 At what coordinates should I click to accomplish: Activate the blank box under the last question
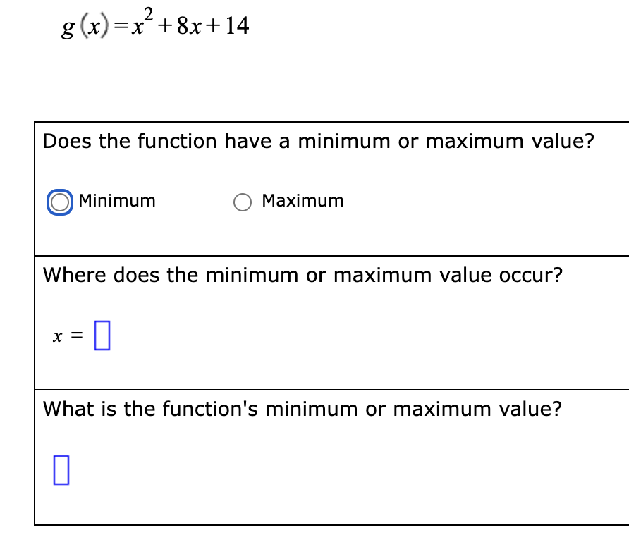click(62, 470)
